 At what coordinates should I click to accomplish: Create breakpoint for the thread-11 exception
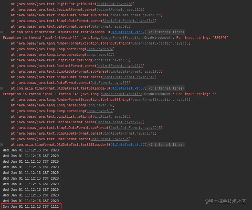157,38
